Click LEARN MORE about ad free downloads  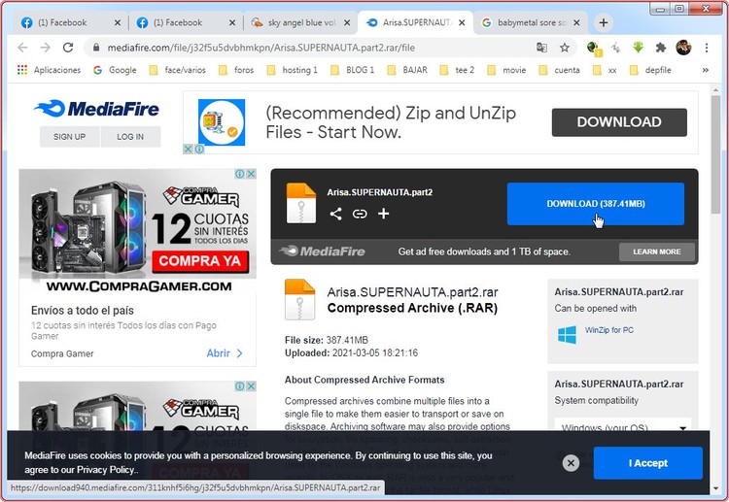point(656,251)
